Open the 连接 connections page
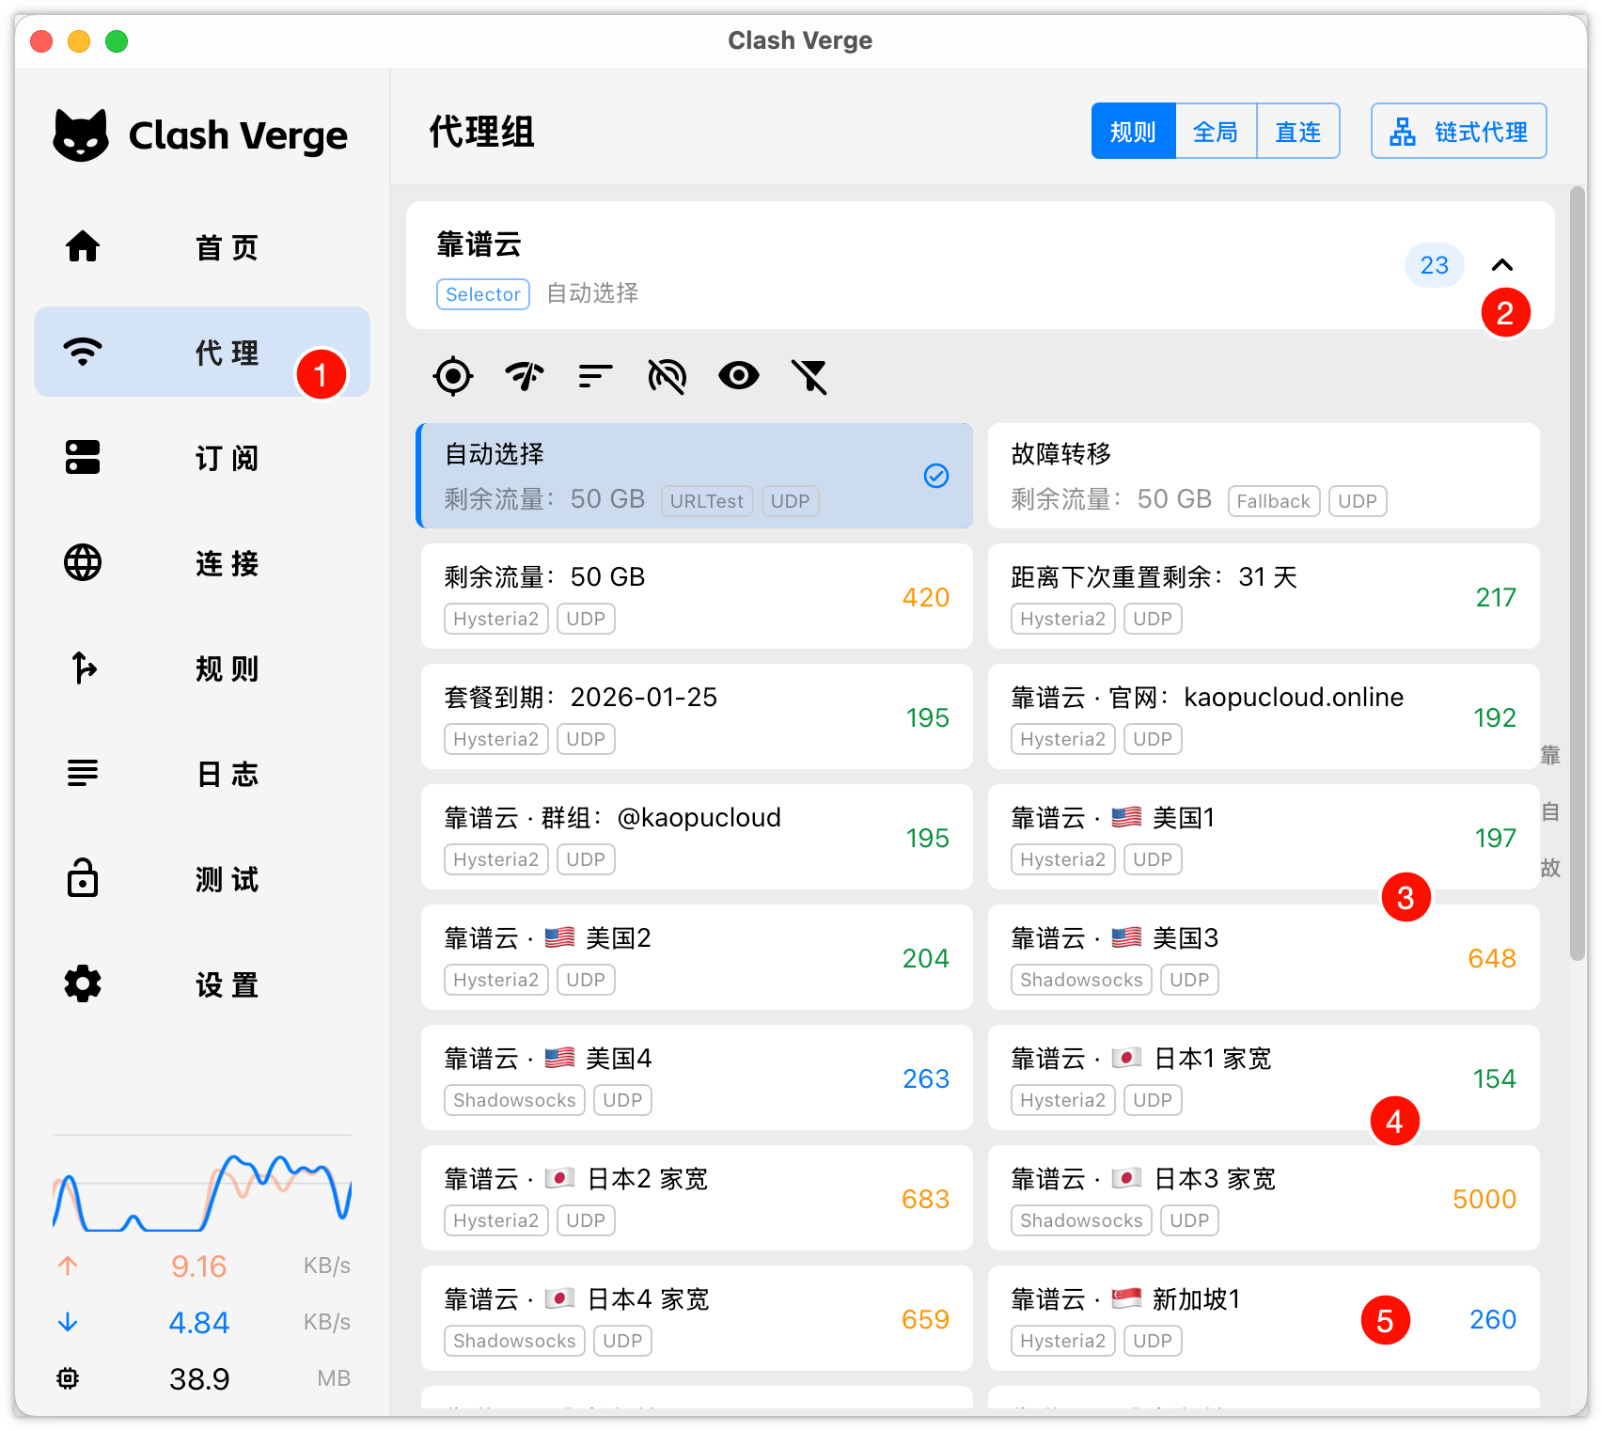Viewport: 1602px width, 1431px height. click(202, 563)
